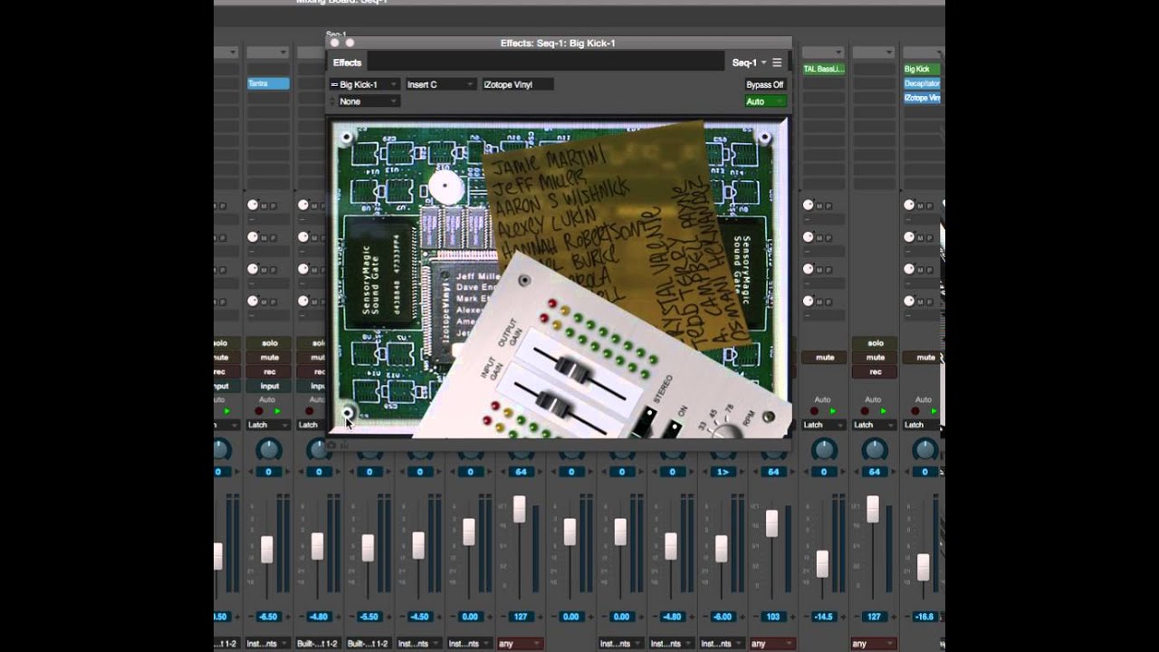Select the Effects tab
The height and width of the screenshot is (652, 1159).
tap(347, 62)
